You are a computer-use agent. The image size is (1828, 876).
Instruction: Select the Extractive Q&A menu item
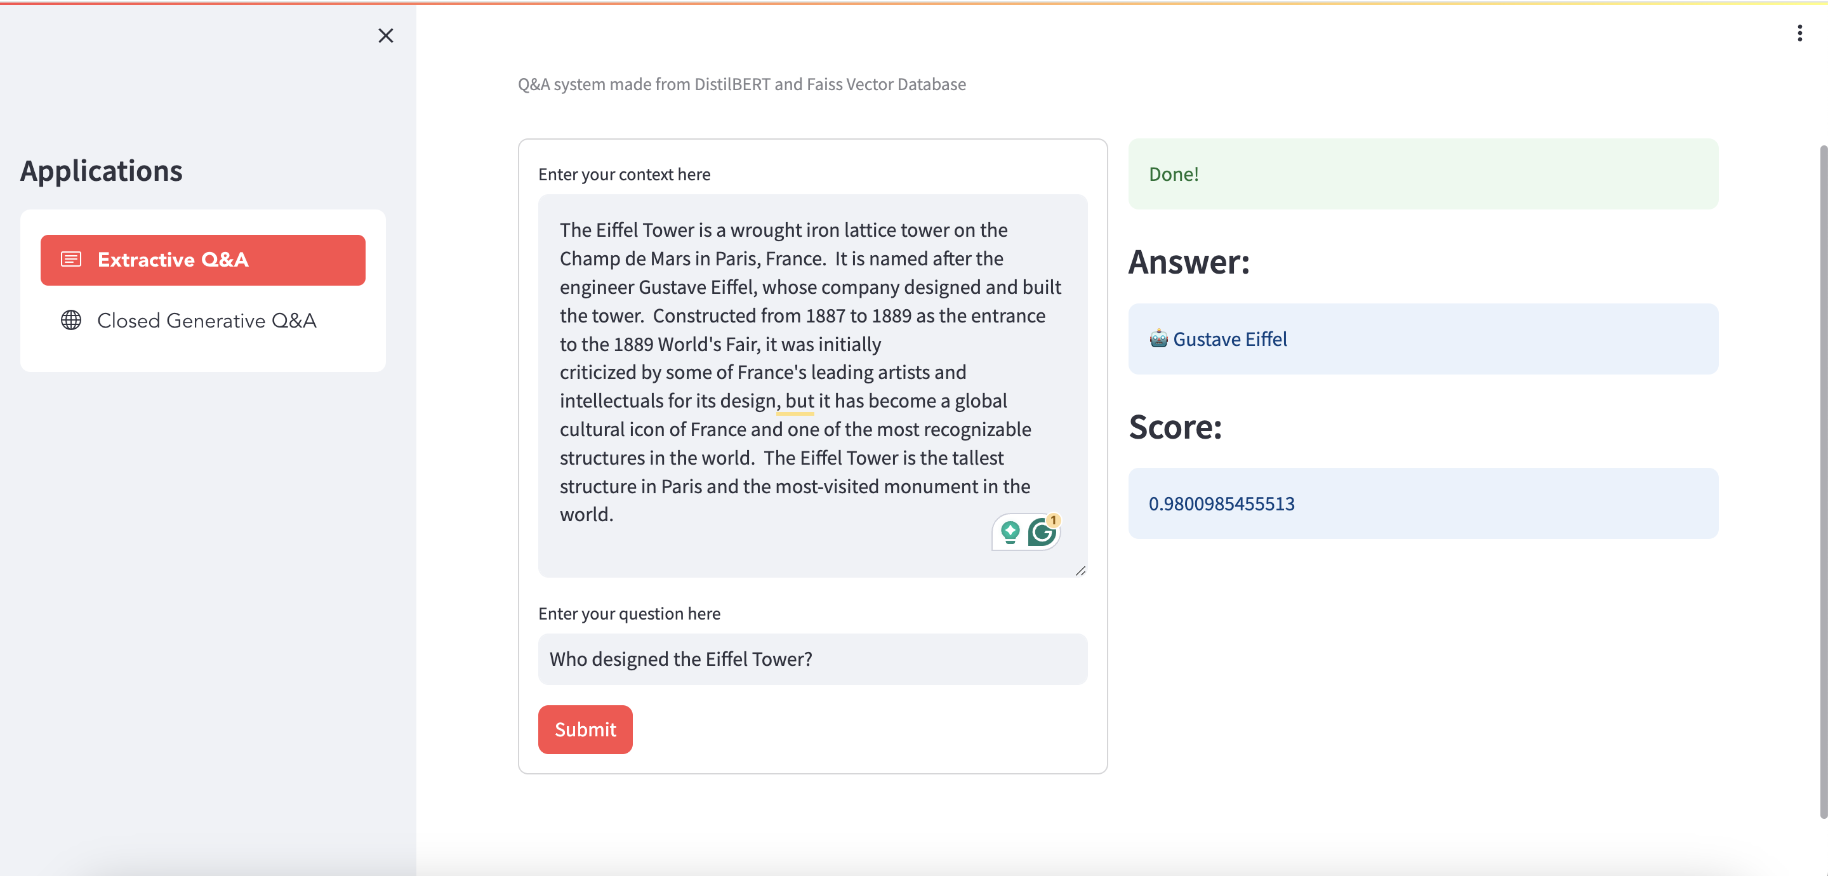tap(203, 260)
